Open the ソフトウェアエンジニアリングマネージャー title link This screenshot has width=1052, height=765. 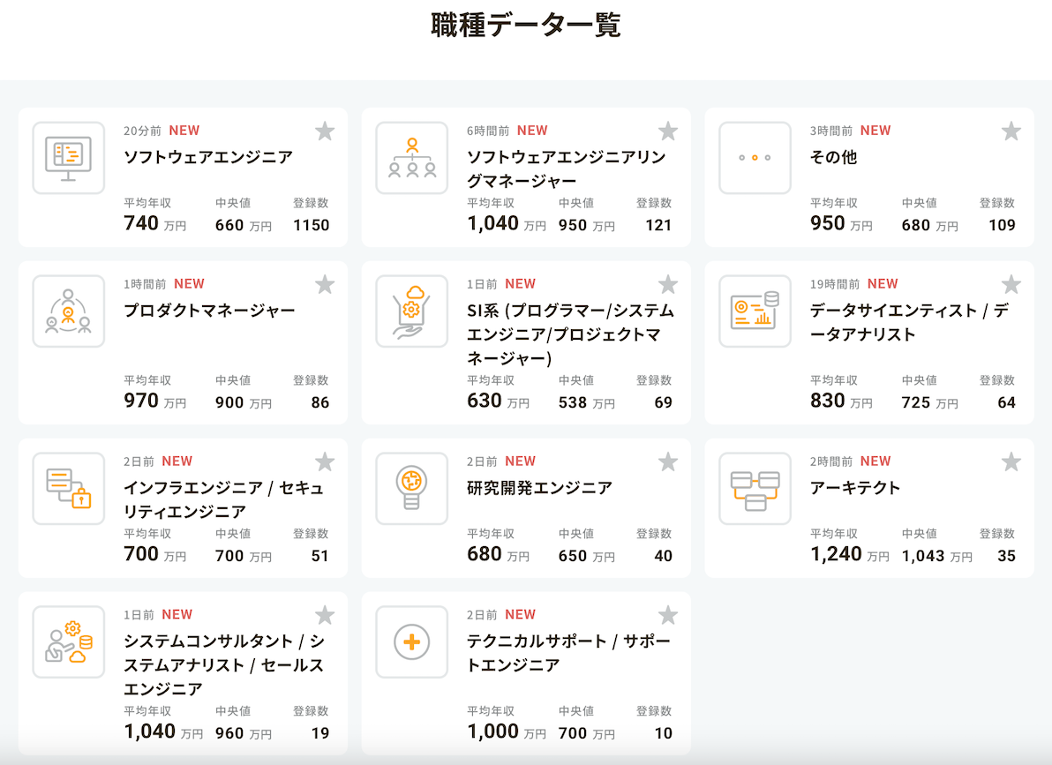[566, 169]
